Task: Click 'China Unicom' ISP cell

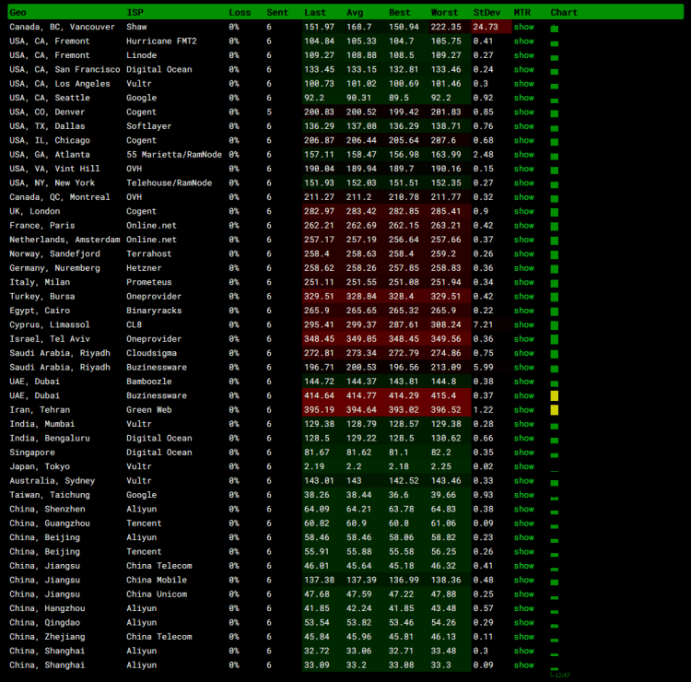Action: pyautogui.click(x=157, y=594)
